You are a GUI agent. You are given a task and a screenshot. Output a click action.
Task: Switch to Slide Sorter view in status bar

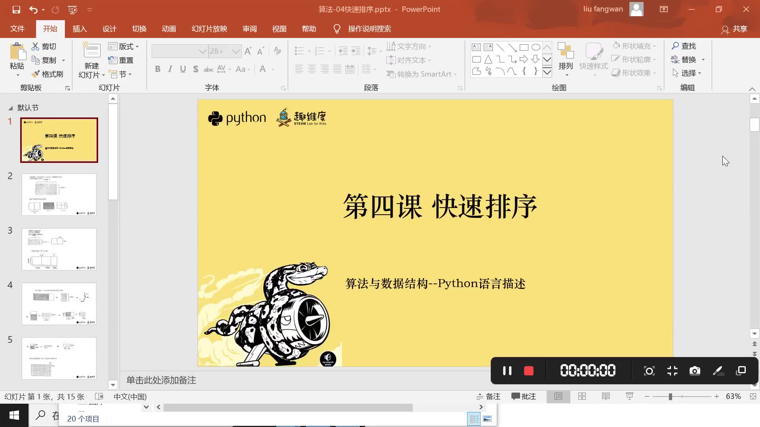tap(582, 397)
